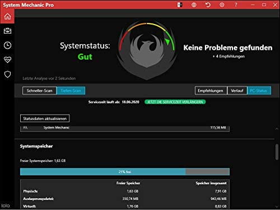Click 'Freier Systemspeicher: 1,63 GB' text
This screenshot has width=280, height=210.
[x=43, y=161]
